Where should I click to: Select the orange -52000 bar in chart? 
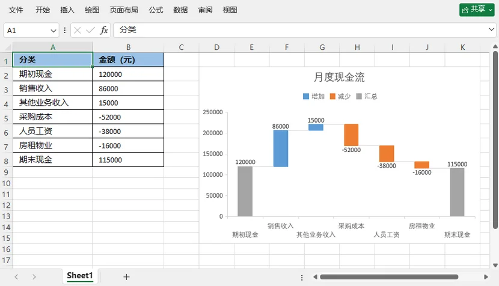pos(351,135)
